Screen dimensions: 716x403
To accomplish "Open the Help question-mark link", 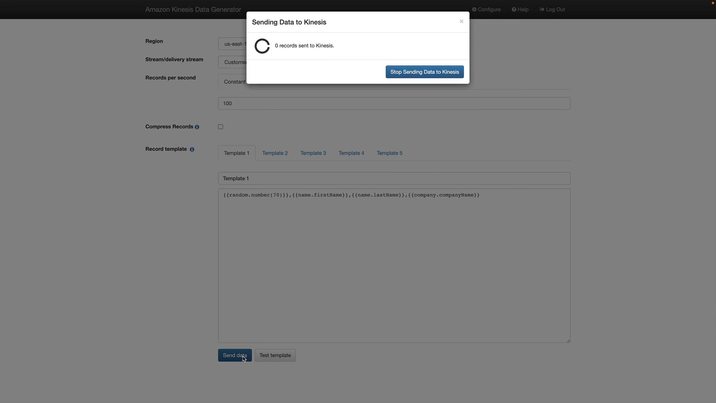I will tap(520, 9).
